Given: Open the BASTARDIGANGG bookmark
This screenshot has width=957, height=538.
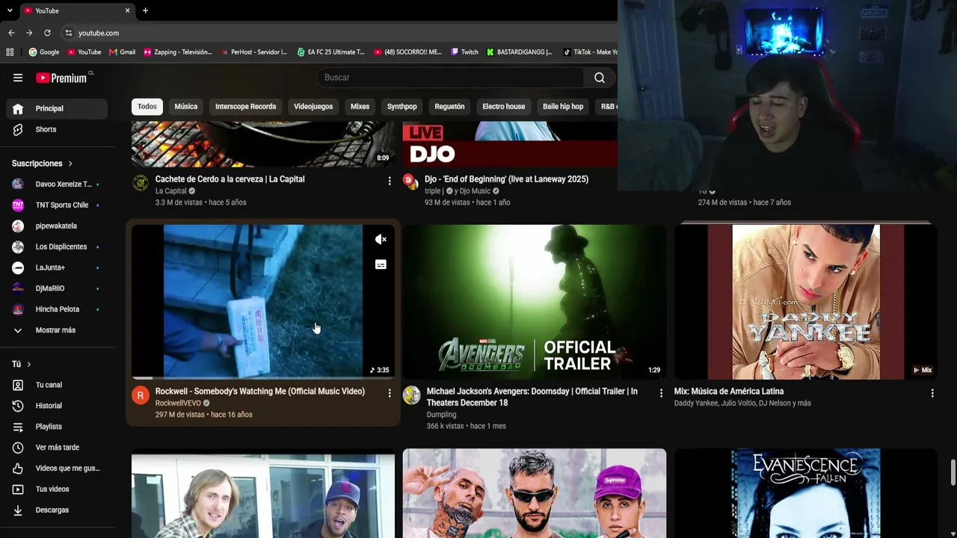Looking at the screenshot, I should [520, 52].
